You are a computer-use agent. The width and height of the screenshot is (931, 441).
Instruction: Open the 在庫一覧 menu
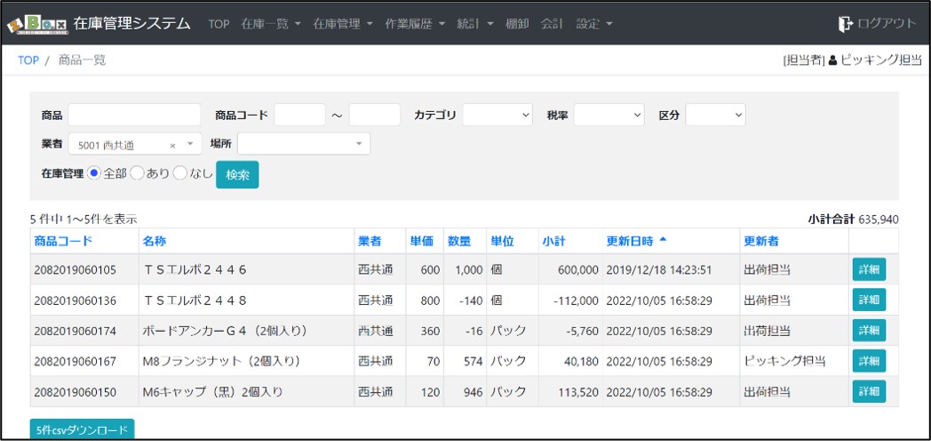(271, 24)
